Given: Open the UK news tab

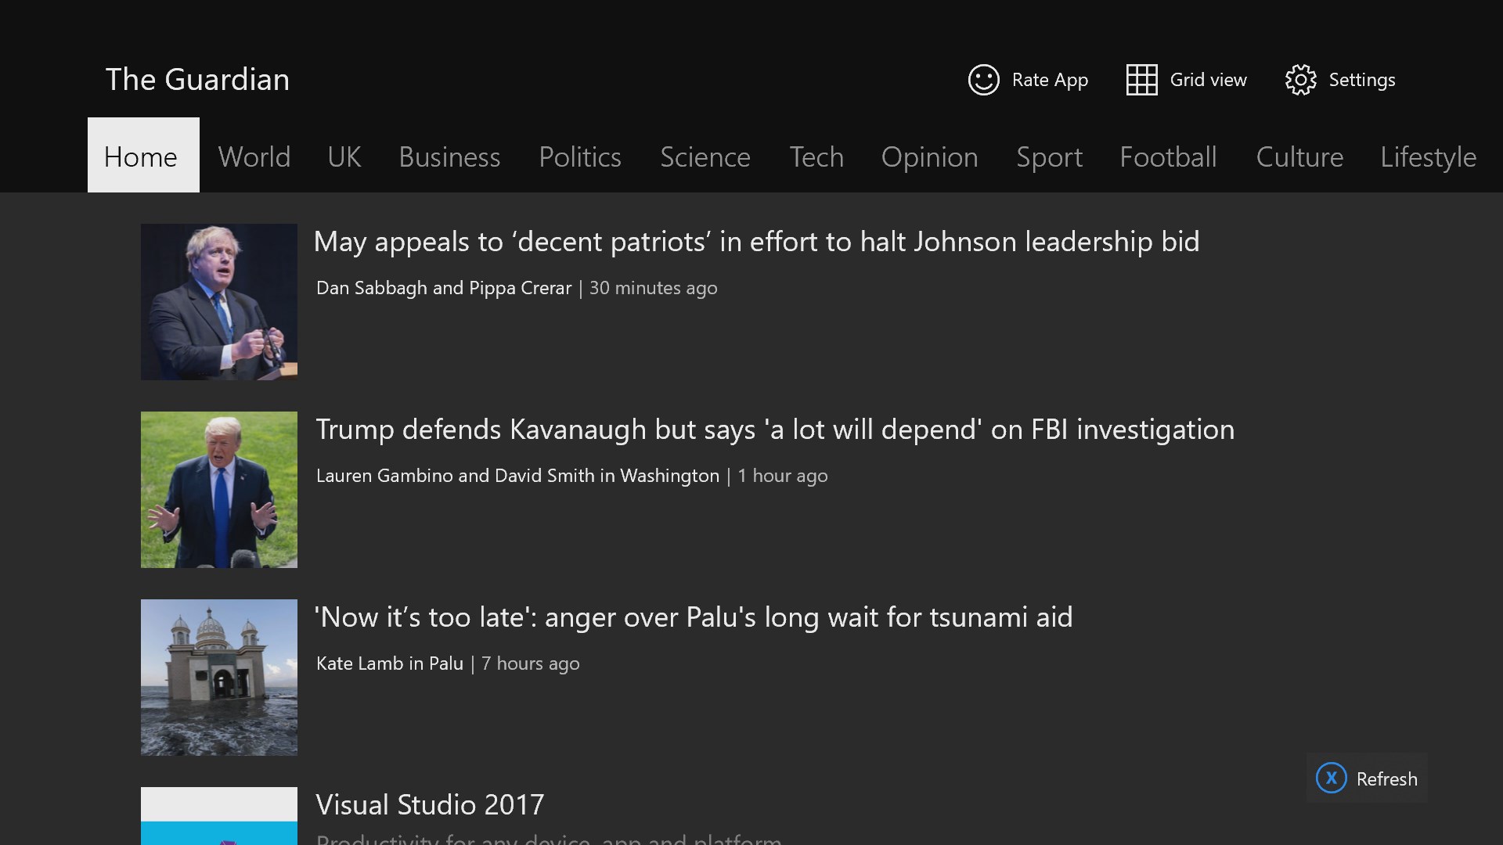Looking at the screenshot, I should [x=344, y=156].
